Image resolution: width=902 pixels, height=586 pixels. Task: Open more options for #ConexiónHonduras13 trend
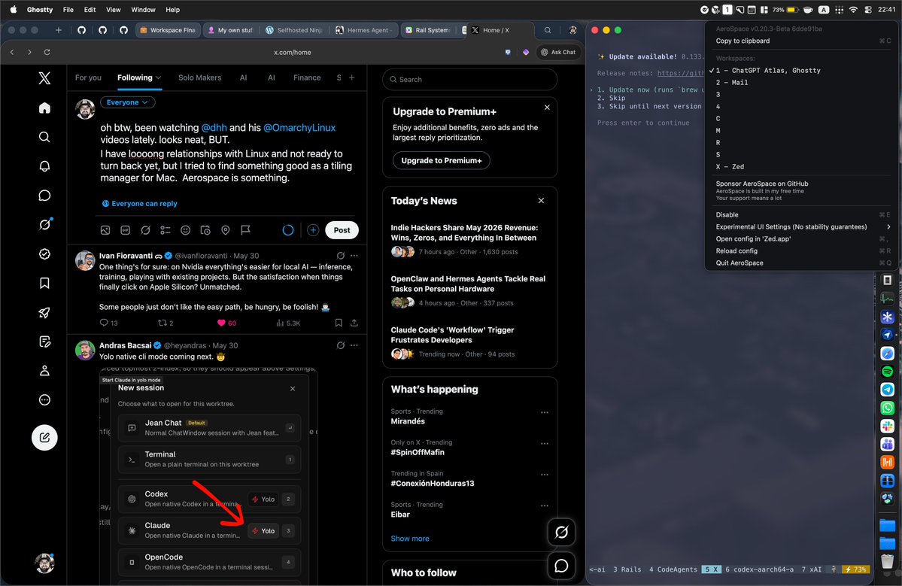coord(544,475)
